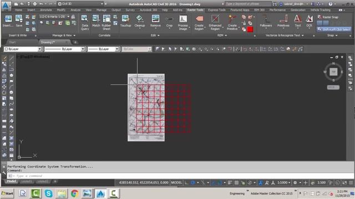
Task: Open the Annotate ribbon tab
Action: coord(45,10)
